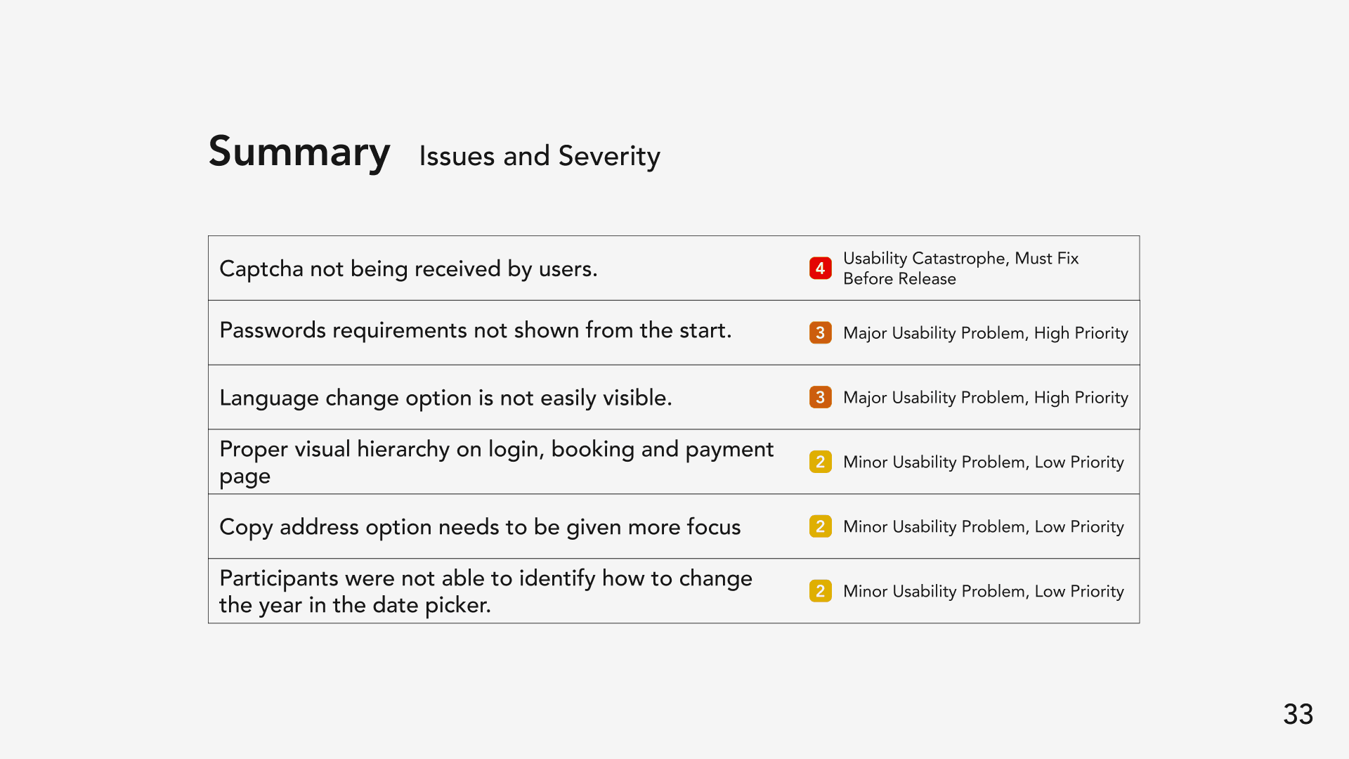Click 'Usability Catastrophe, Must Fix Before Release' label
Image resolution: width=1349 pixels, height=759 pixels.
960,268
